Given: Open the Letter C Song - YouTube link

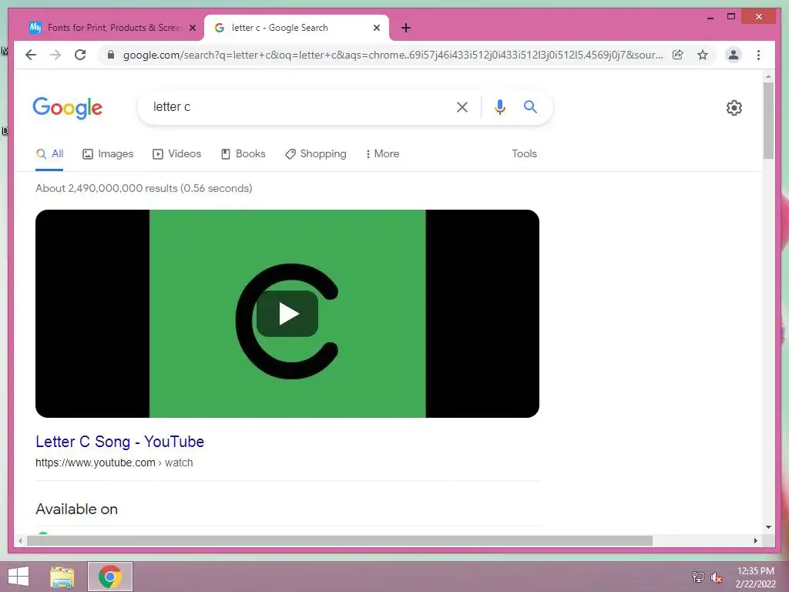Looking at the screenshot, I should click(119, 442).
